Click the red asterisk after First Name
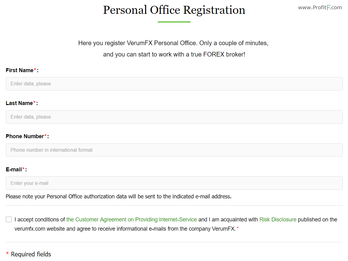Image resolution: width=348 pixels, height=261 pixels. click(x=35, y=69)
